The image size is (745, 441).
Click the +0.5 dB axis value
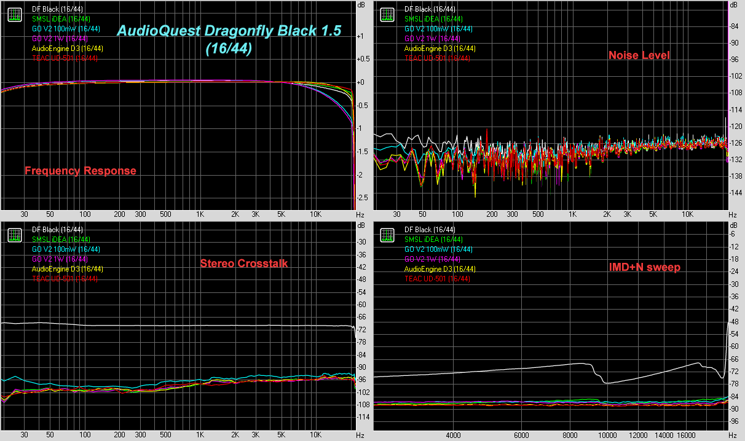click(x=363, y=59)
